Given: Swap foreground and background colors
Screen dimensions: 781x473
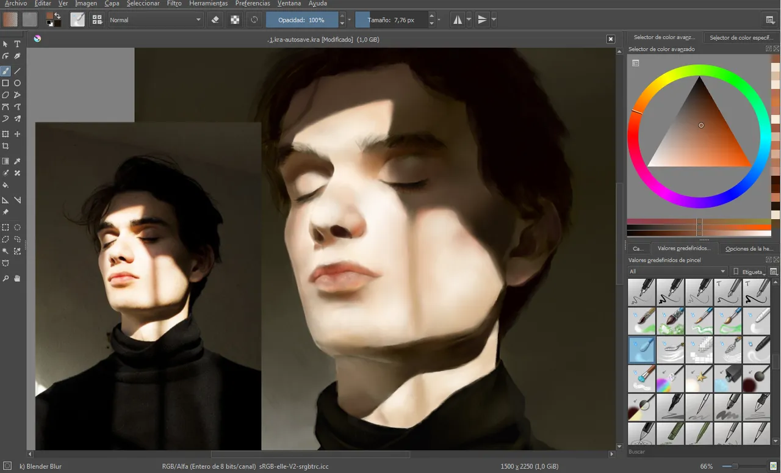Looking at the screenshot, I should (x=57, y=15).
